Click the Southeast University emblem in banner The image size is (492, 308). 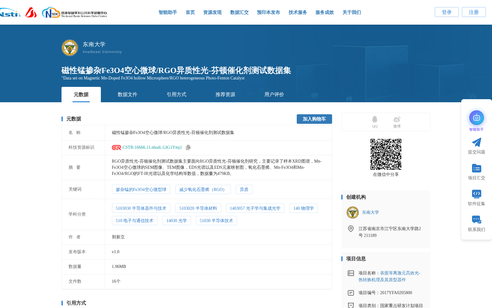pyautogui.click(x=70, y=48)
